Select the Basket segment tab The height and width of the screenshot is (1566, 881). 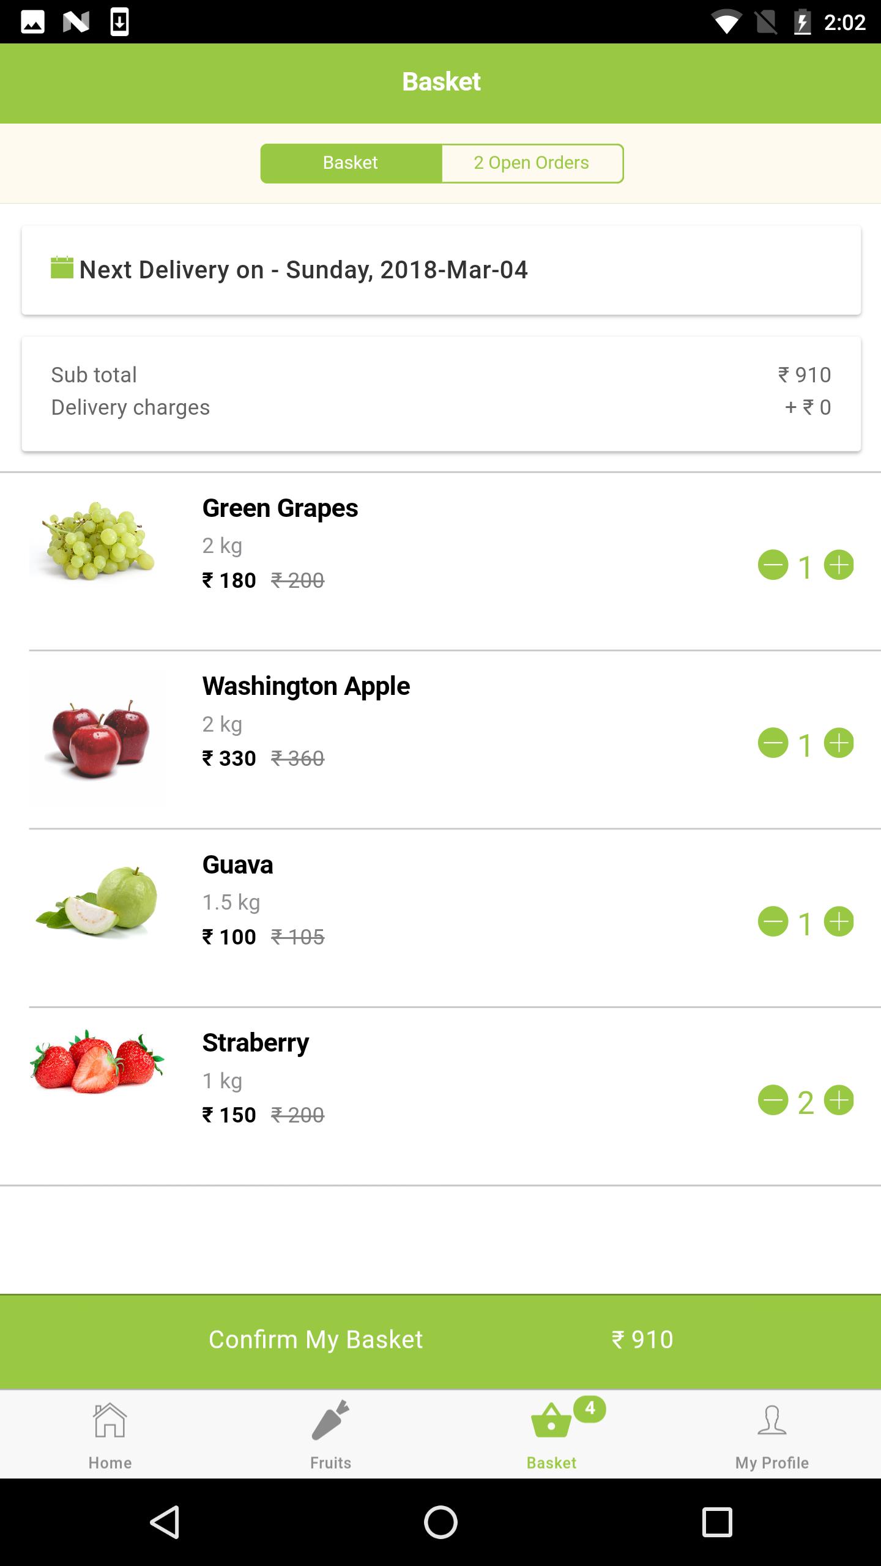pyautogui.click(x=351, y=163)
